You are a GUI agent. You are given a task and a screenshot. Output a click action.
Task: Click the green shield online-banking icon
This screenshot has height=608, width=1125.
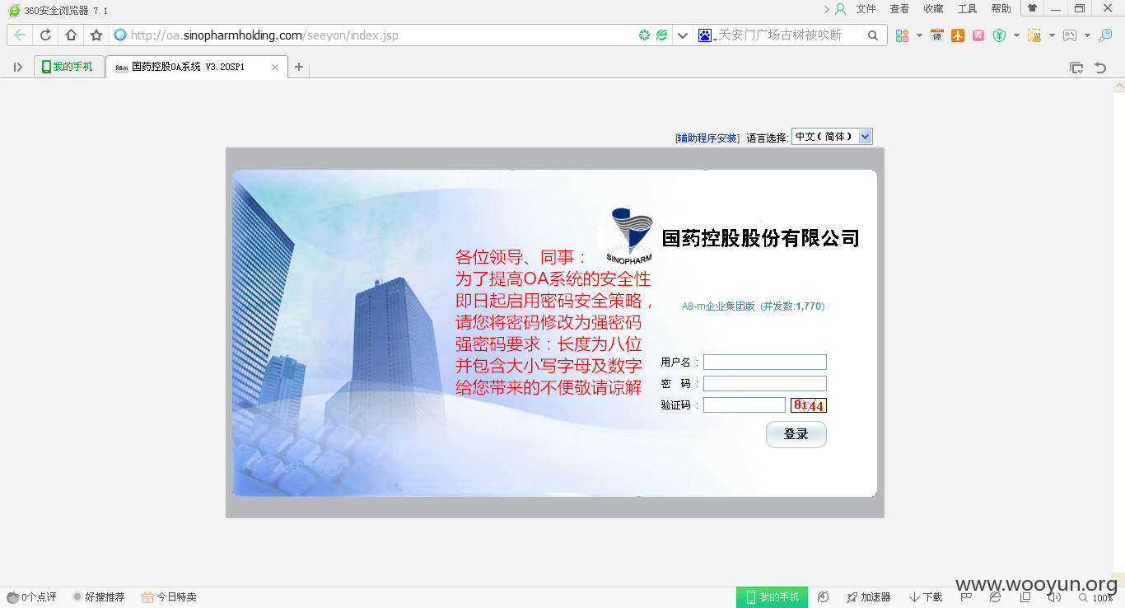pos(999,35)
